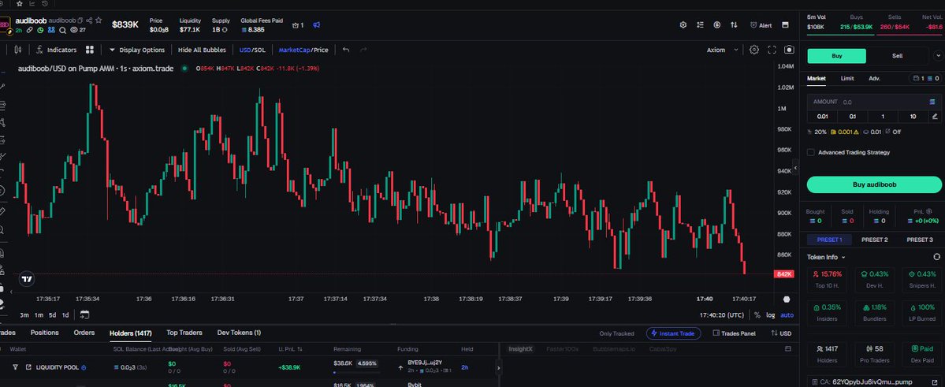The height and width of the screenshot is (387, 945).
Task: Share the audiboob token
Action: (x=89, y=20)
